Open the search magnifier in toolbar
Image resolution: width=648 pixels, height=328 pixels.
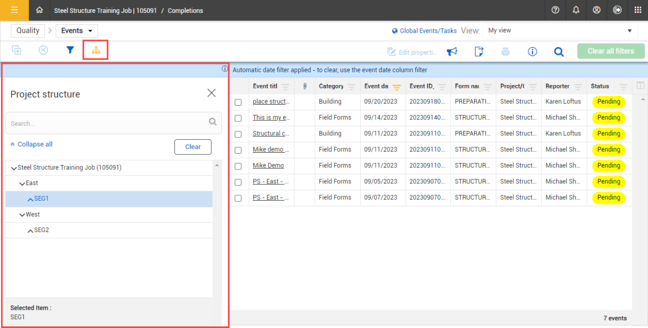(559, 52)
